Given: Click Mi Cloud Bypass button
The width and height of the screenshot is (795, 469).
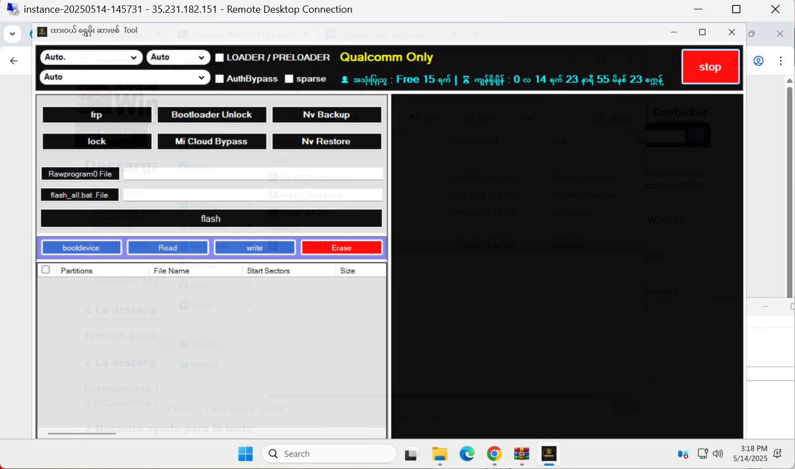Looking at the screenshot, I should [212, 141].
